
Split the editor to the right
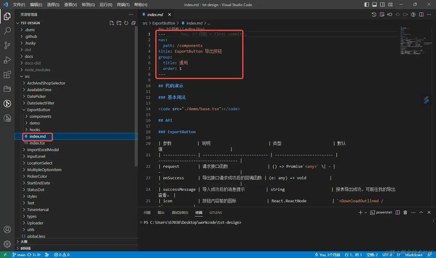coord(421,15)
